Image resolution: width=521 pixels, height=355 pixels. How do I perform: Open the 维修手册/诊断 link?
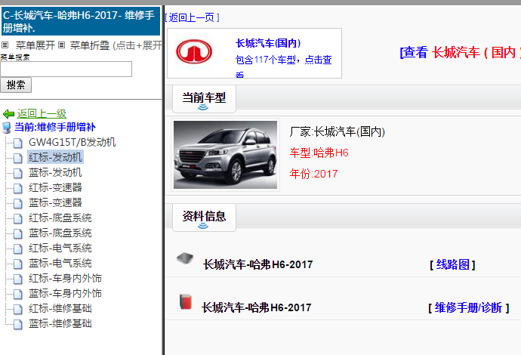[x=468, y=308]
